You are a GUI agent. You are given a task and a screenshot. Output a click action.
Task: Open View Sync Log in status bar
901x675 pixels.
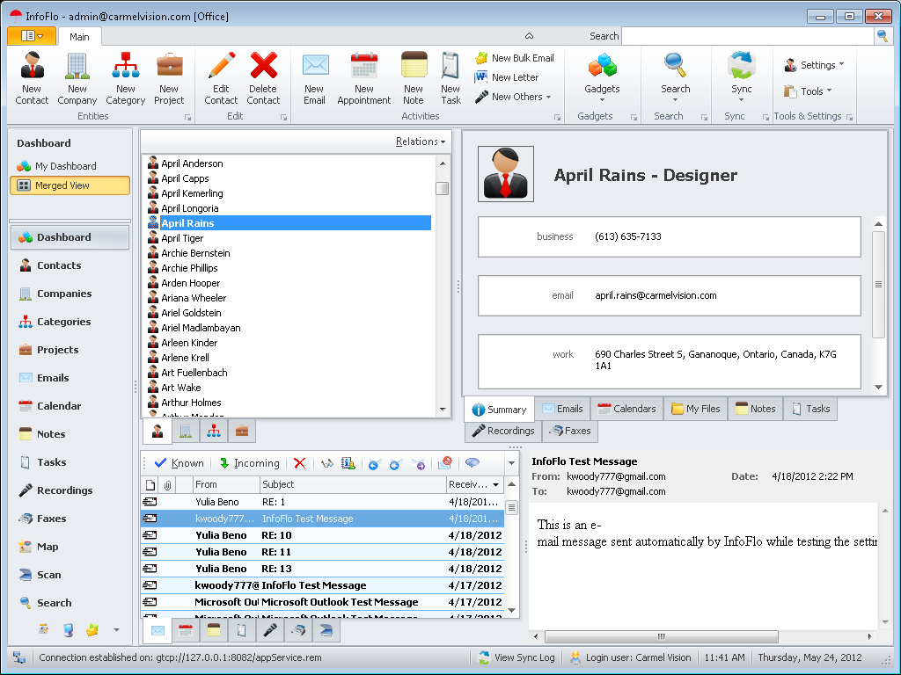(x=516, y=657)
